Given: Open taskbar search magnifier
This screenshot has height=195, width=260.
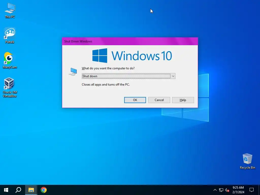Looking at the screenshot, I should coord(18,190).
